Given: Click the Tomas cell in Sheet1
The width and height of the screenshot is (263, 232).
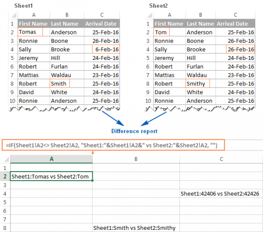Looking at the screenshot, I should tap(30, 32).
